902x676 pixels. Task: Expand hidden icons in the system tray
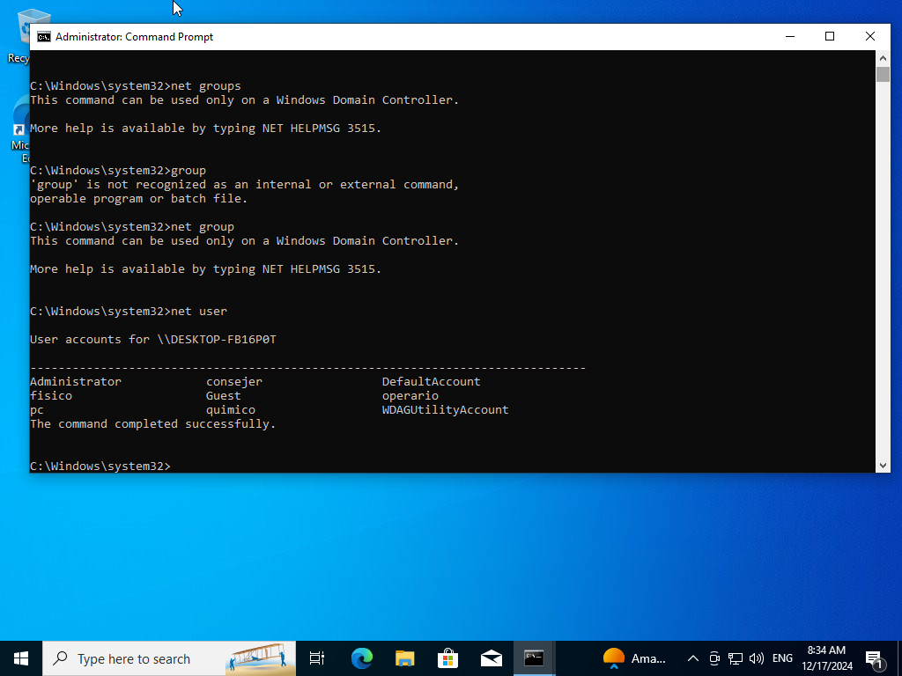[x=692, y=658]
